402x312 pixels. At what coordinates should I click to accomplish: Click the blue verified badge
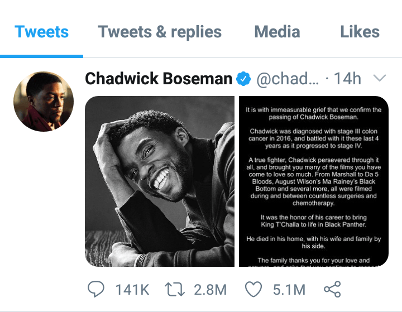pyautogui.click(x=243, y=79)
